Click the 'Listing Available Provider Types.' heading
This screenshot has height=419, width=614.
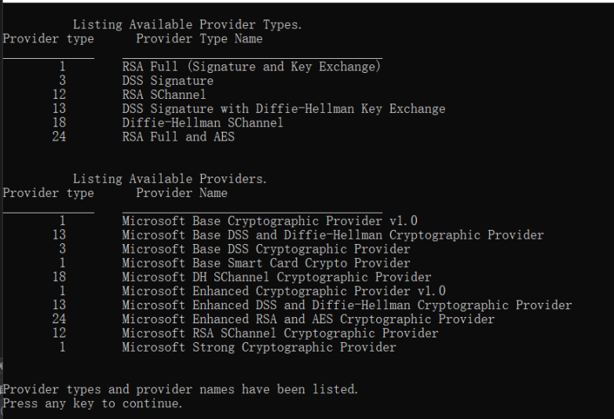pyautogui.click(x=187, y=25)
